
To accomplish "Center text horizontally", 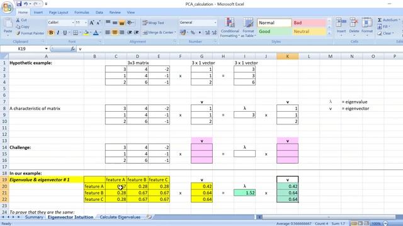I will tap(115, 33).
